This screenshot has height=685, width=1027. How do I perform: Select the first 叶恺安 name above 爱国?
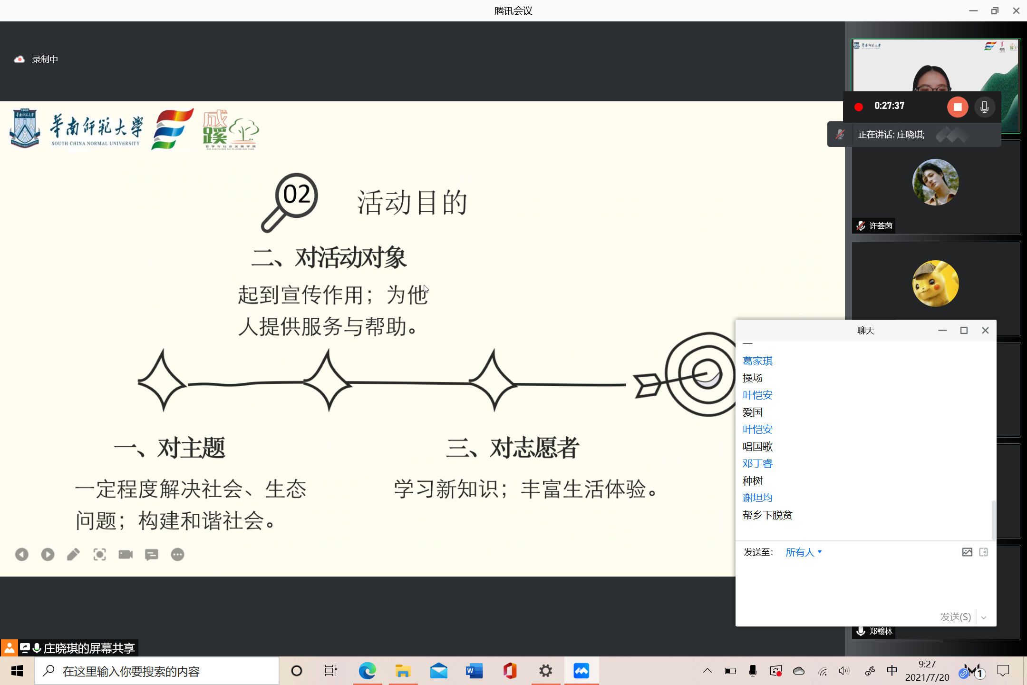click(x=757, y=395)
